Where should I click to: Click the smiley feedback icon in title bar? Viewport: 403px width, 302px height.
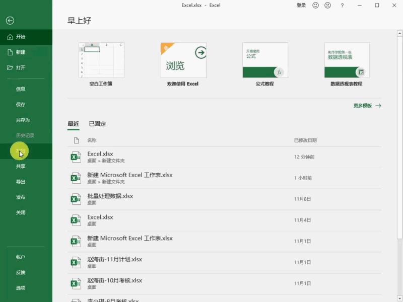pyautogui.click(x=315, y=5)
